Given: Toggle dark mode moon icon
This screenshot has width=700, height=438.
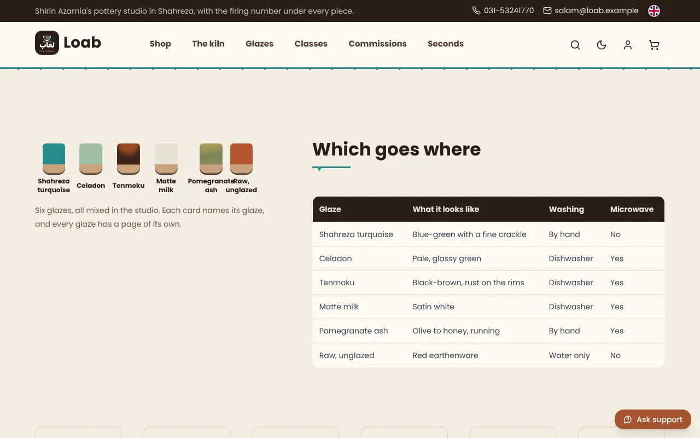Looking at the screenshot, I should pos(602,45).
